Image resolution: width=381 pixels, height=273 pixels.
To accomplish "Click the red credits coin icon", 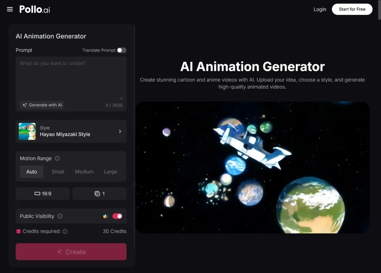I will (18, 231).
